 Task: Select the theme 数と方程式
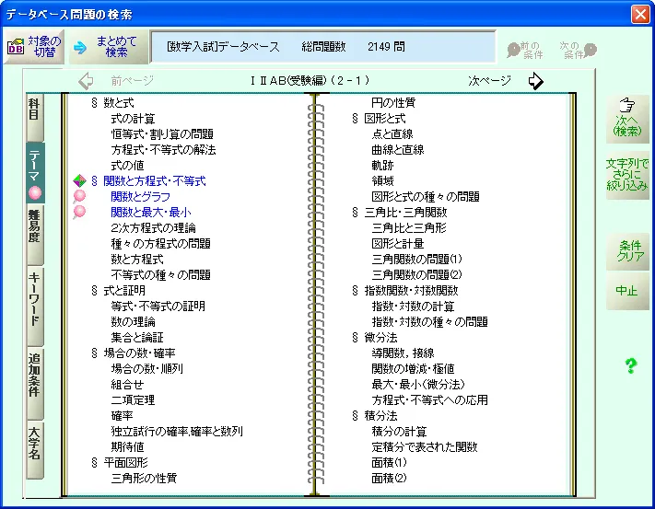pyautogui.click(x=137, y=259)
